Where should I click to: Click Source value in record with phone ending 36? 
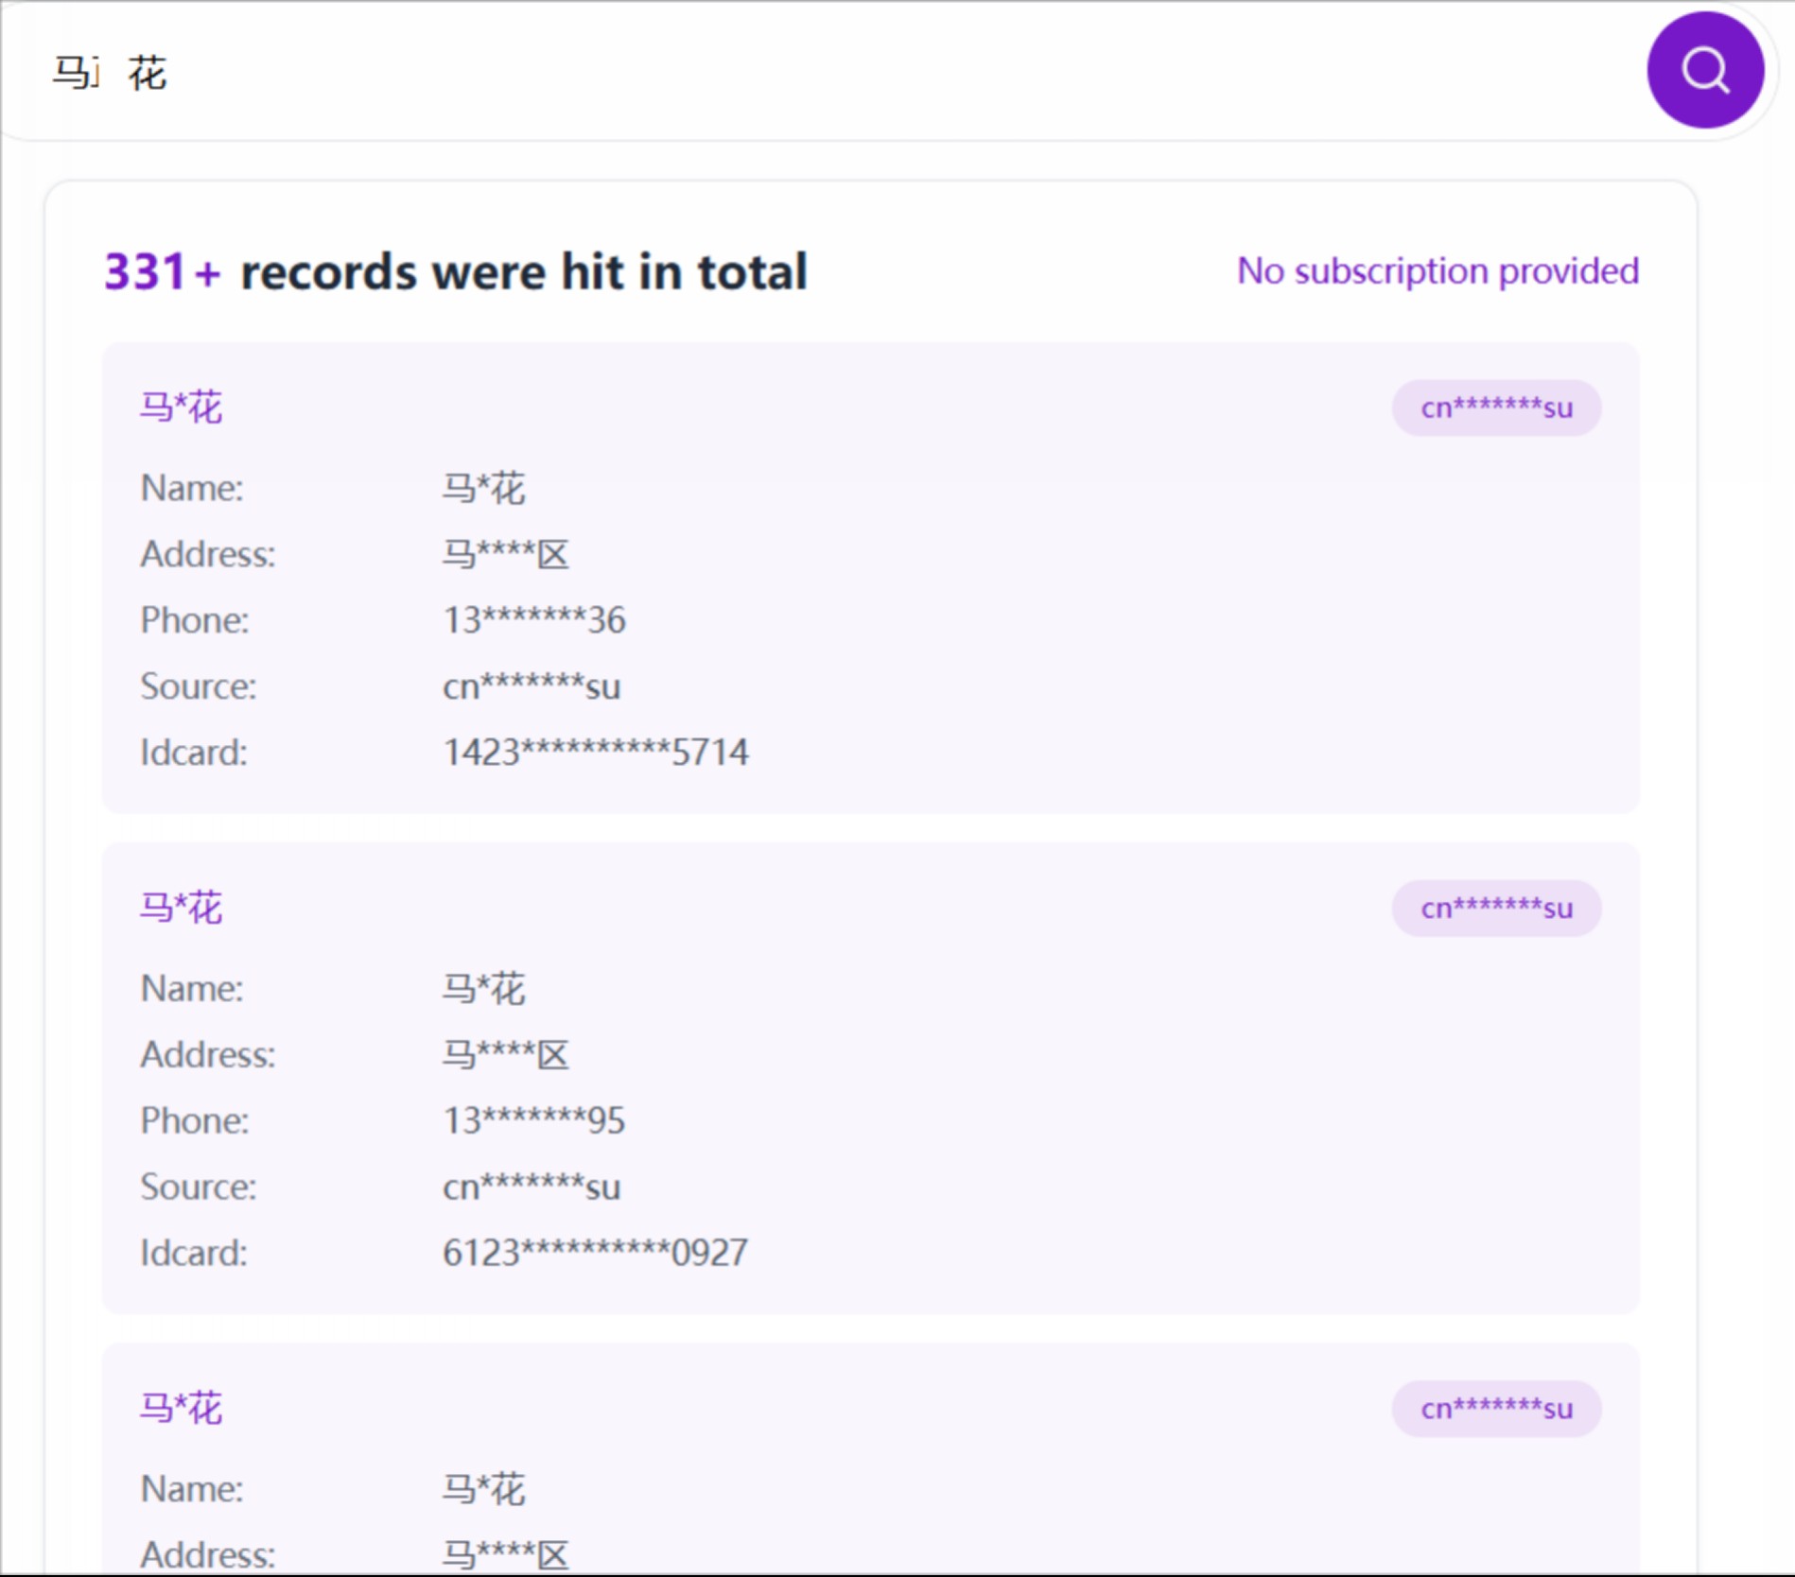click(x=532, y=686)
